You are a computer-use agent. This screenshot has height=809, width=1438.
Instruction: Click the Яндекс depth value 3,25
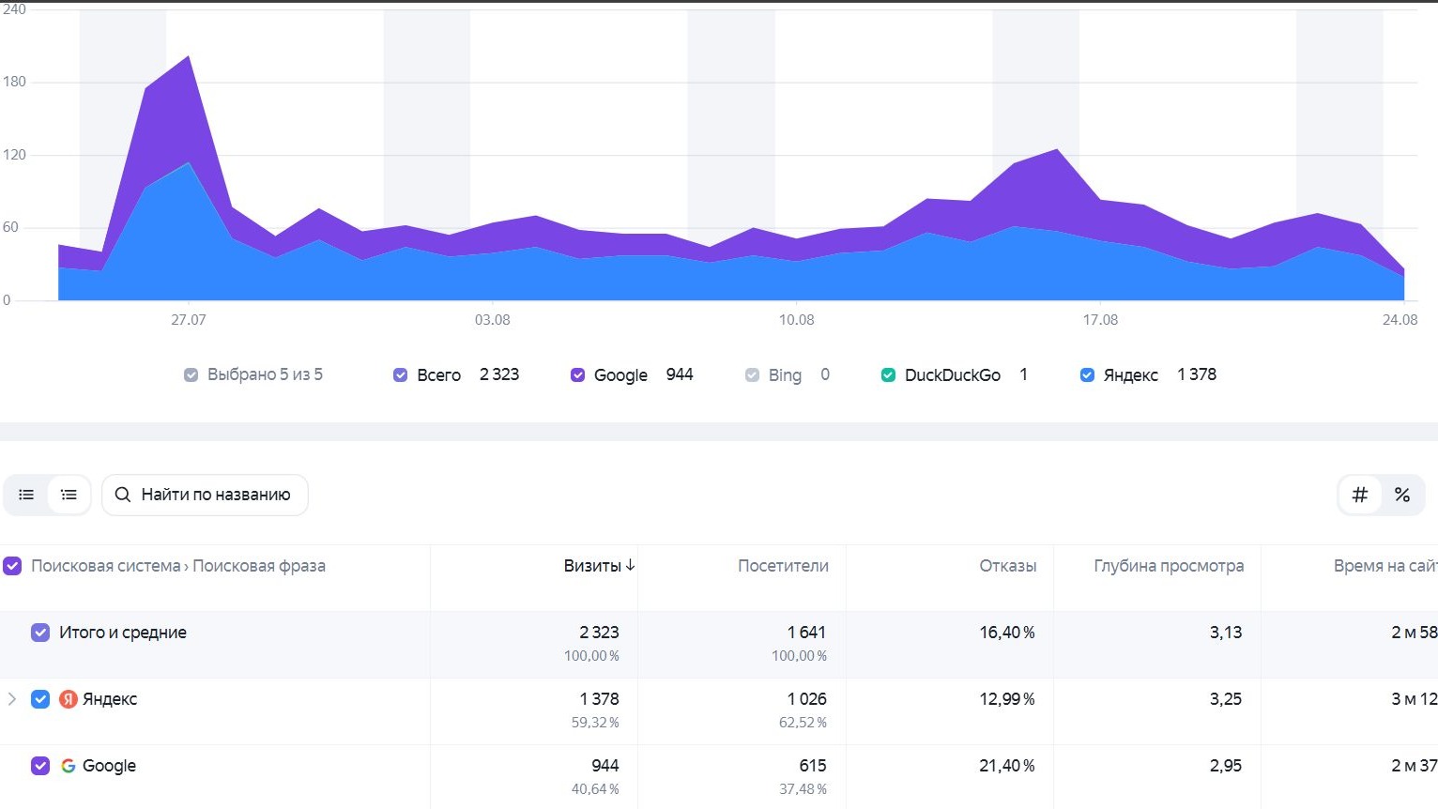(x=1226, y=699)
